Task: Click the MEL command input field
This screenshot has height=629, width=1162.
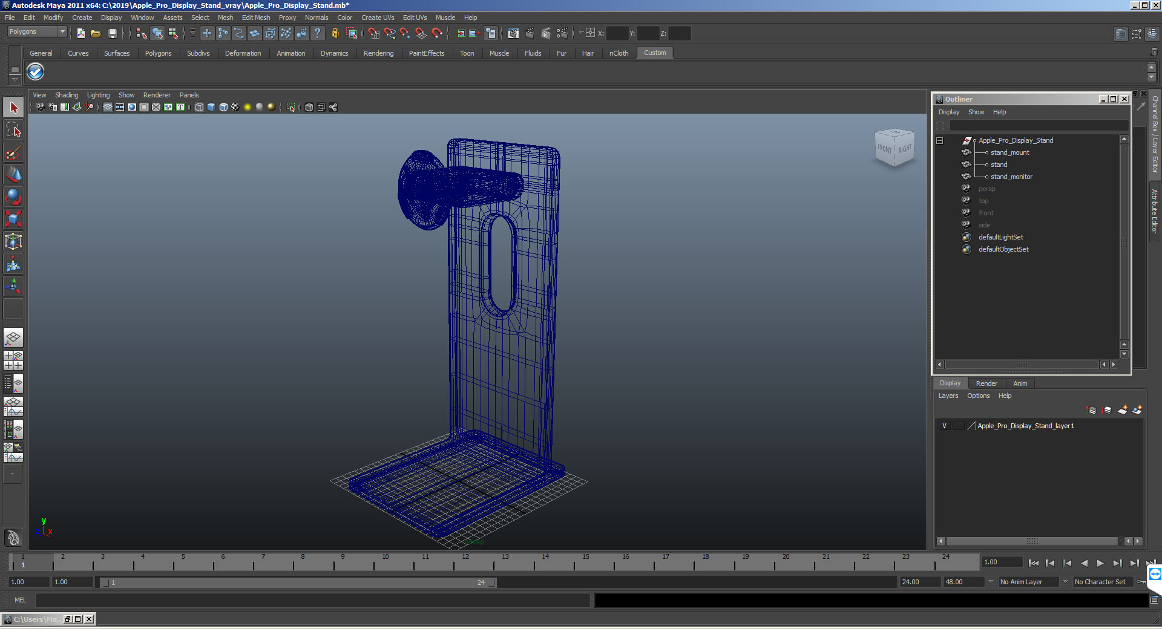Action: [313, 600]
